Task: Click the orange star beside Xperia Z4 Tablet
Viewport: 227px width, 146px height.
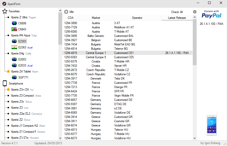Action: tap(8, 71)
